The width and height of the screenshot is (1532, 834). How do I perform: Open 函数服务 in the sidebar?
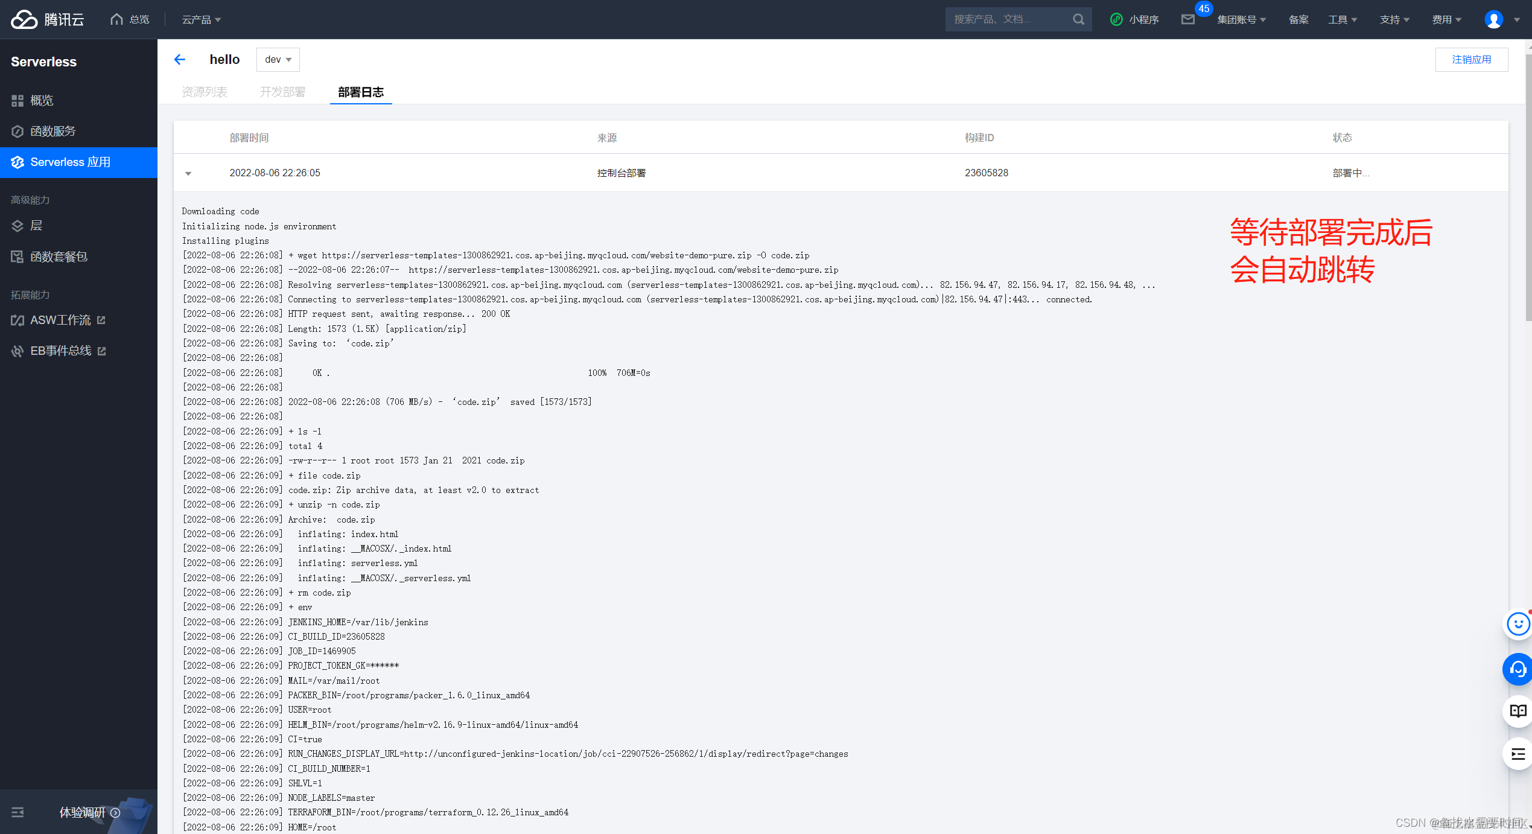coord(53,131)
